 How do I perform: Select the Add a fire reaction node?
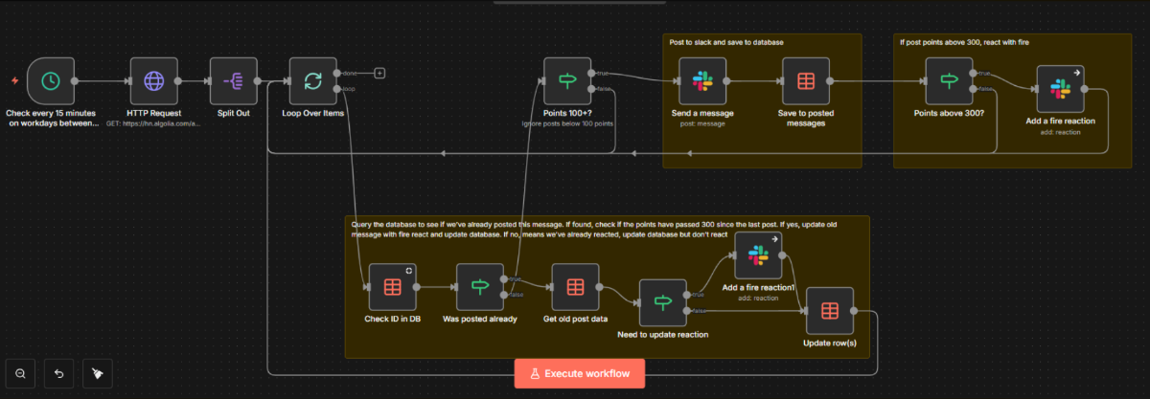(1060, 89)
